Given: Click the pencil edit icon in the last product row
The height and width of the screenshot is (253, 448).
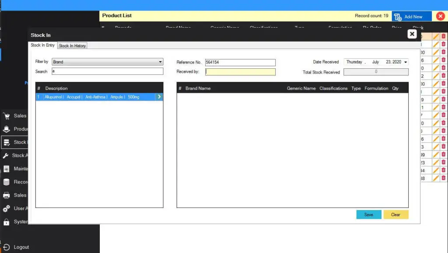Looking at the screenshot, I should tap(436, 178).
